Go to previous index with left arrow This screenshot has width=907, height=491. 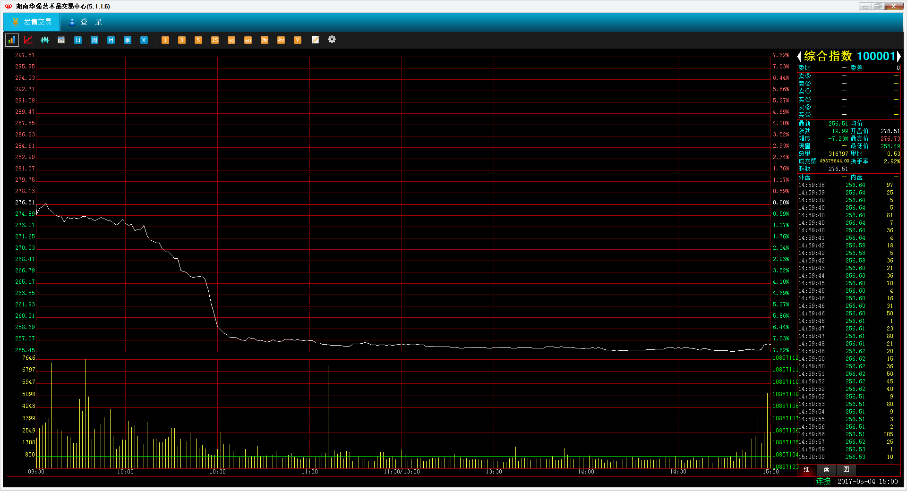799,57
